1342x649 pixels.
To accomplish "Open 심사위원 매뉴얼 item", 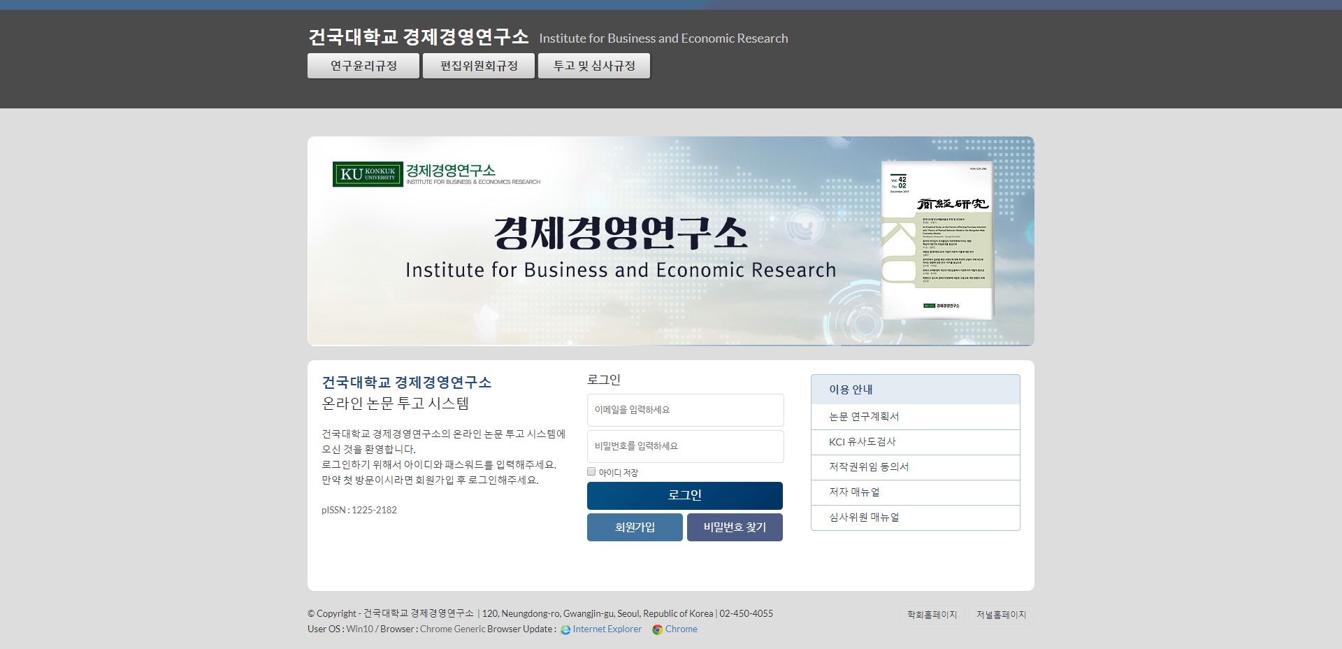I will pos(916,518).
